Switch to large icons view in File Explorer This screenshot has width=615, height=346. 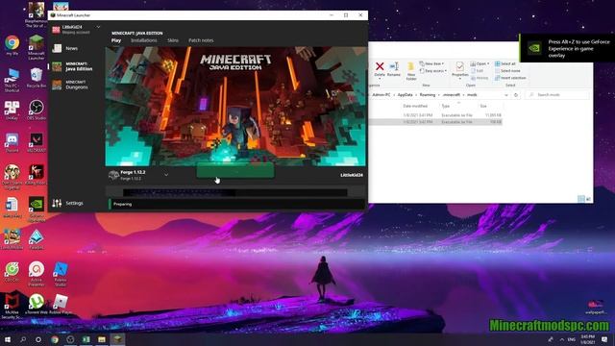[x=588, y=199]
